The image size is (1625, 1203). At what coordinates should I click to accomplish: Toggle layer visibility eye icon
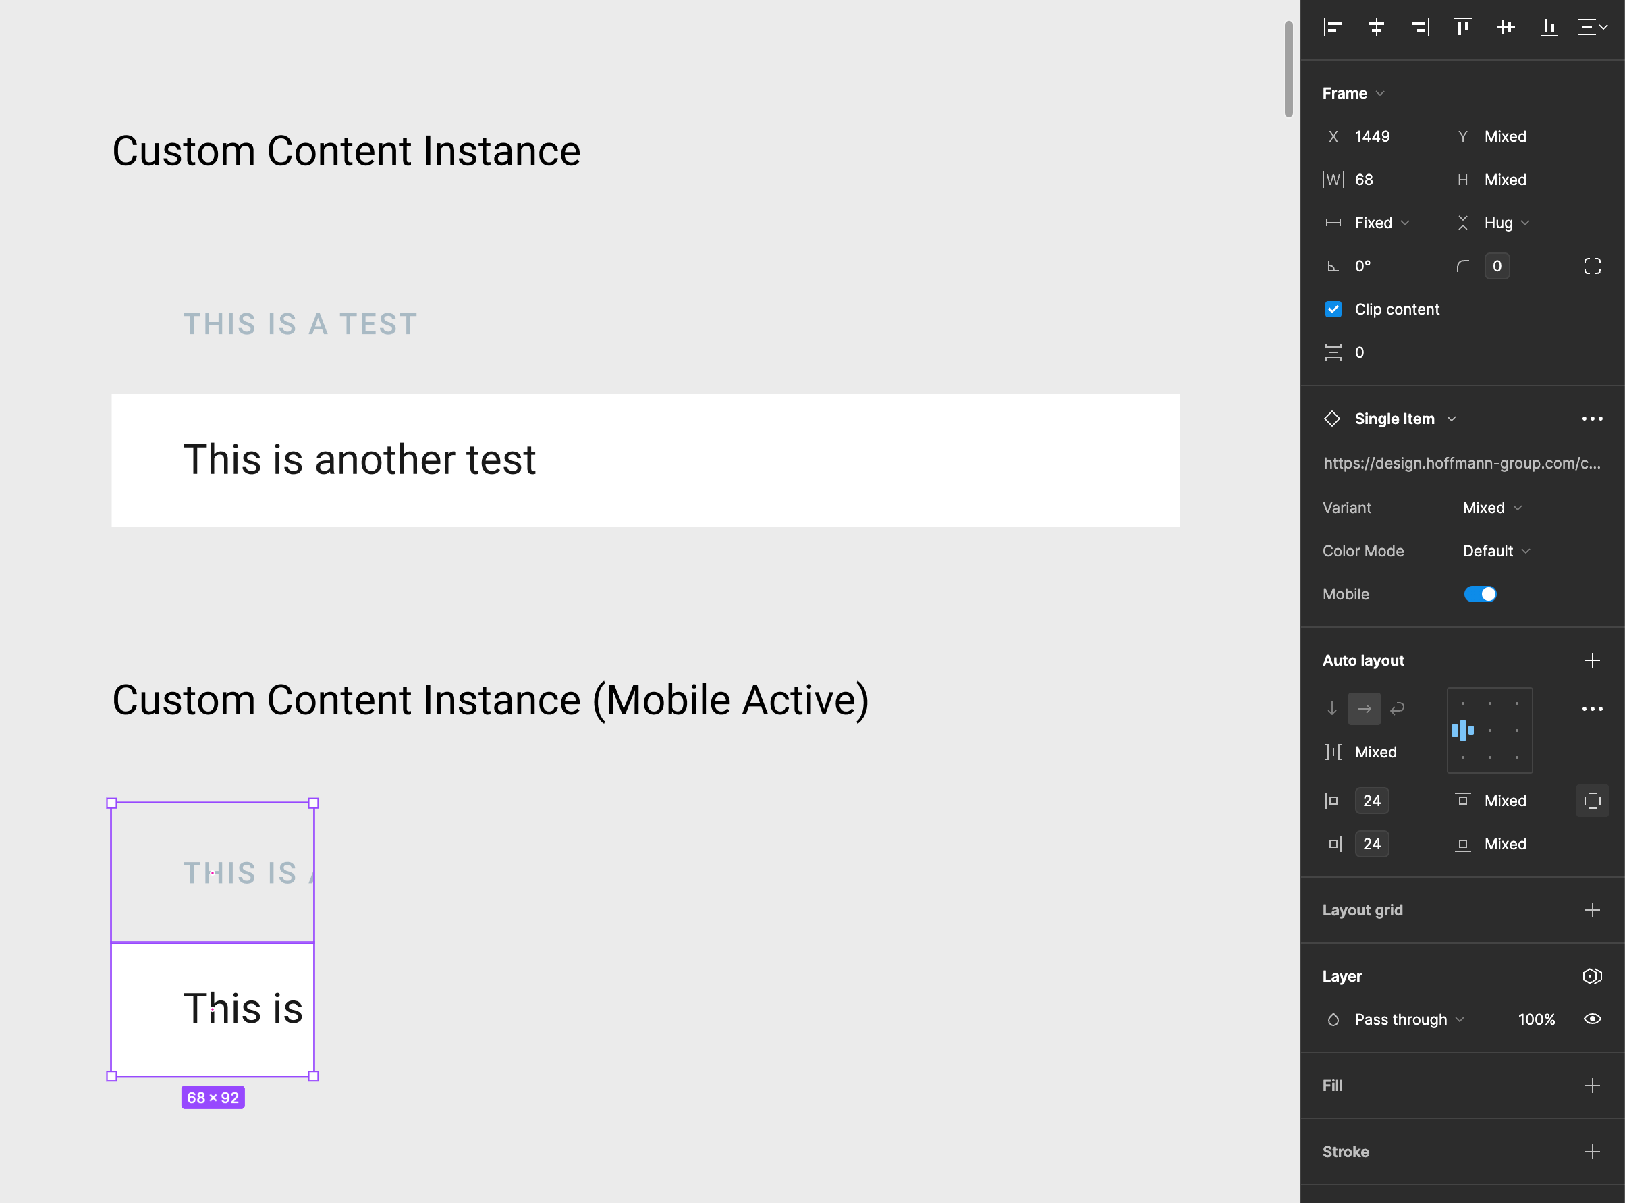tap(1592, 1019)
